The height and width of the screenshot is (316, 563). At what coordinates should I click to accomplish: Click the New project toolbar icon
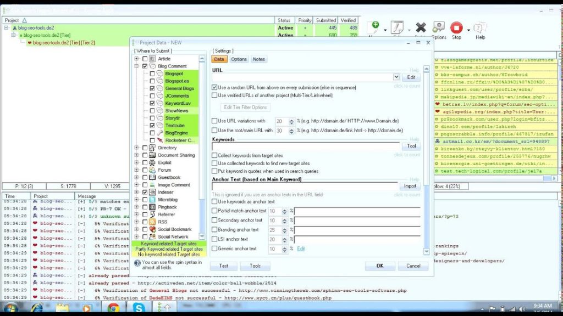tap(374, 27)
